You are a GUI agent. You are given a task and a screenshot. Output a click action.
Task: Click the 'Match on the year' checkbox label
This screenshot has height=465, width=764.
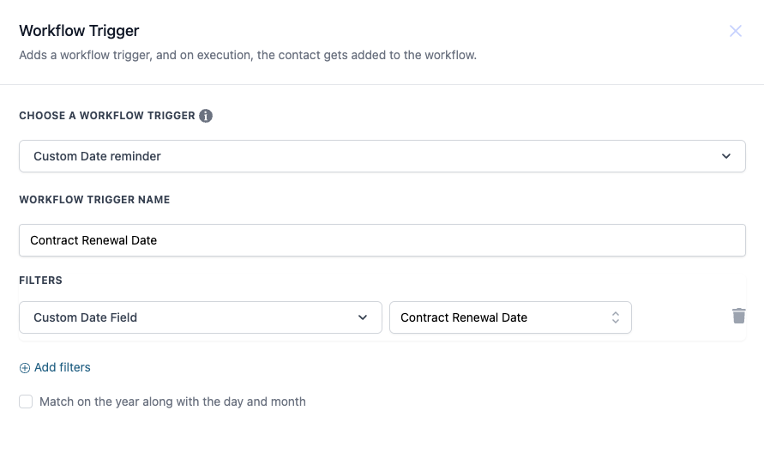[172, 402]
